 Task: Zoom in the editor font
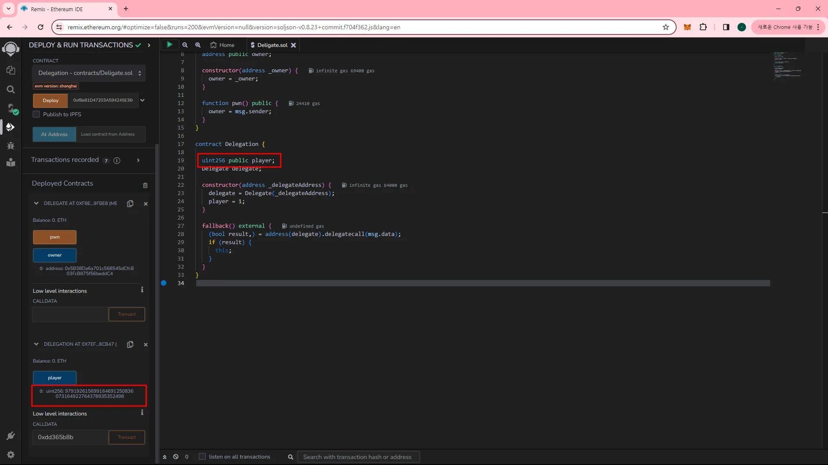[x=198, y=45]
